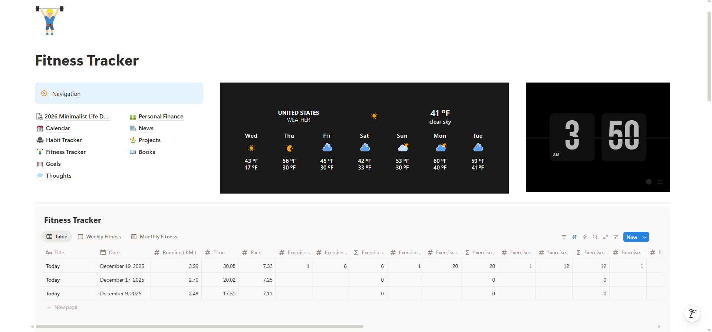This screenshot has height=332, width=712.
Task: Click the horizontal scrollbar under the table
Action: (x=200, y=326)
